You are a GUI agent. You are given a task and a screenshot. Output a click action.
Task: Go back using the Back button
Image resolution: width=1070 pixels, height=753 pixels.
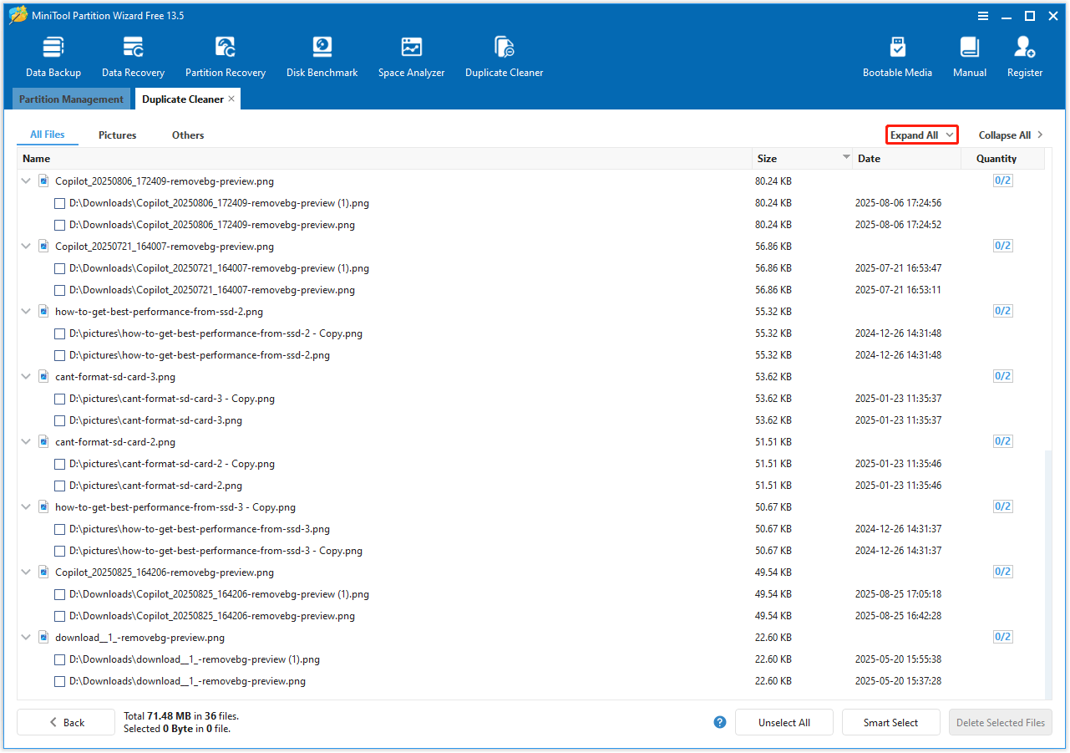point(66,723)
